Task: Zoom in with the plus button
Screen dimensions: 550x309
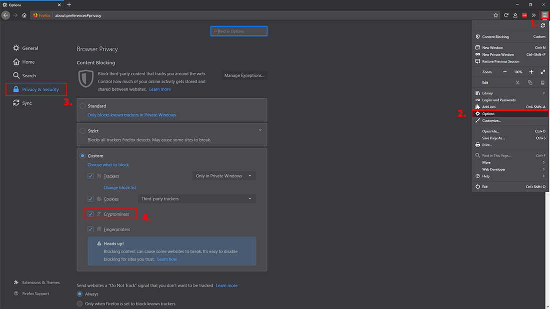Action: 531,72
